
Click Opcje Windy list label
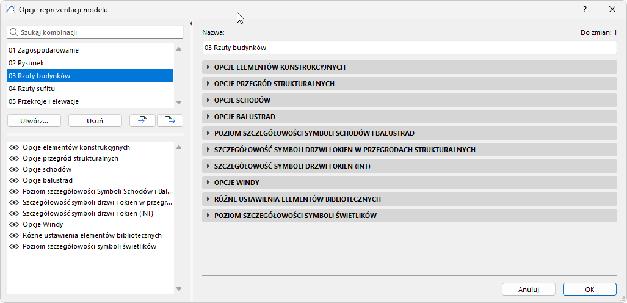click(43, 225)
